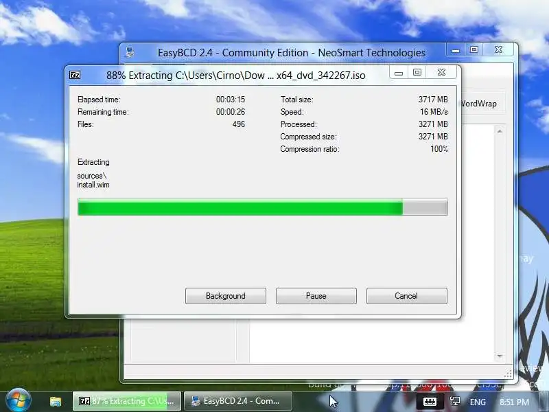Click the Compression ratio value 100%
The height and width of the screenshot is (412, 549).
coord(439,149)
